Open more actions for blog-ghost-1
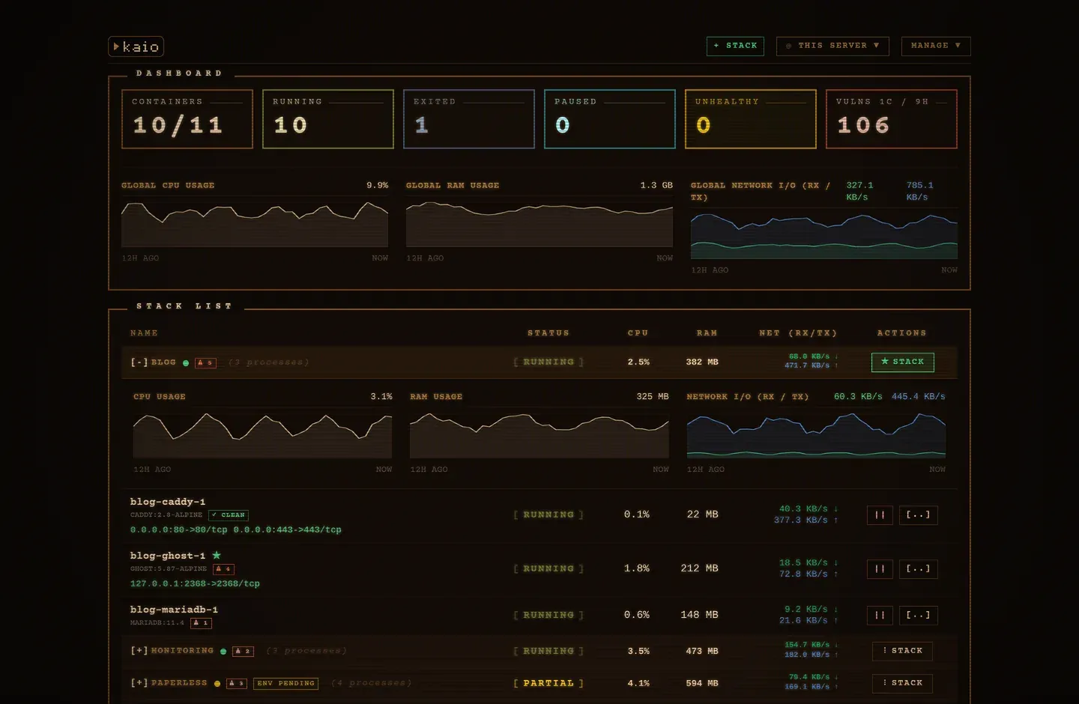Viewport: 1079px width, 704px height. click(918, 569)
